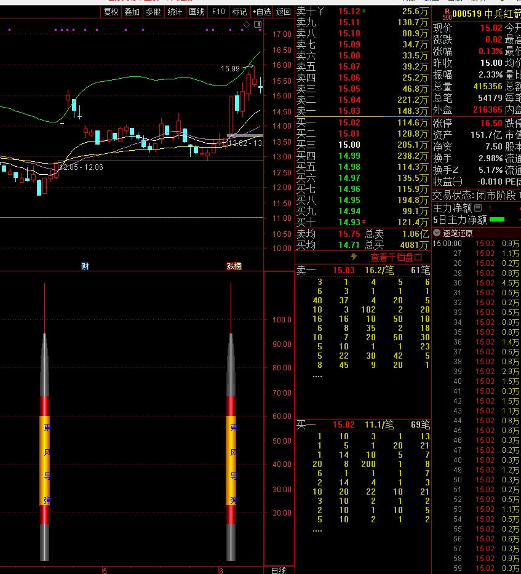Click the 涨榜 marker on the chart

[x=234, y=266]
